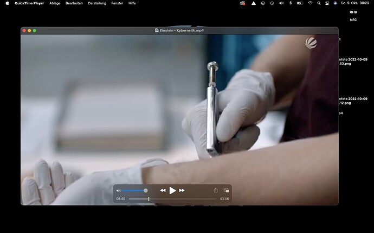Open the Bluetooth menu bar icon
The width and height of the screenshot is (374, 233).
(x=291, y=3)
